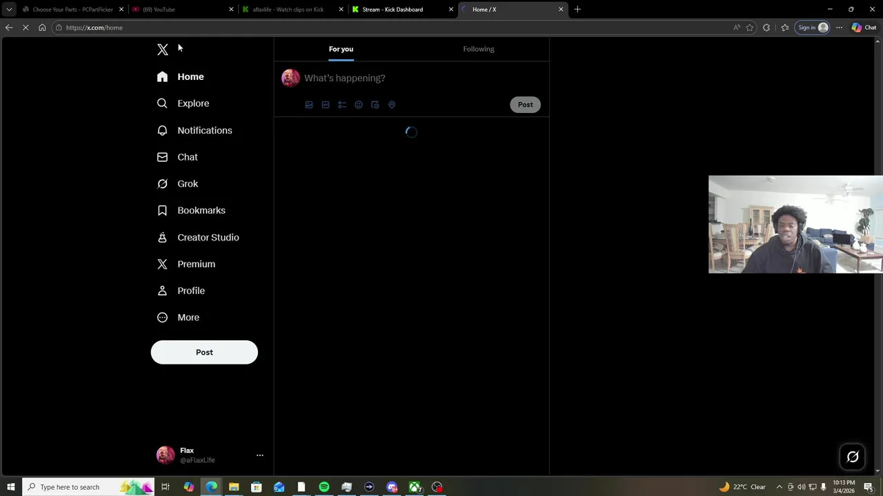
Task: Open Chat in the X sidebar
Action: point(177,157)
